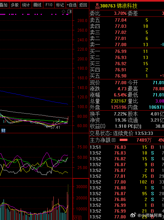The image size is (164, 220).
Task: Click the trade row at 76.86
Action: click(127, 199)
